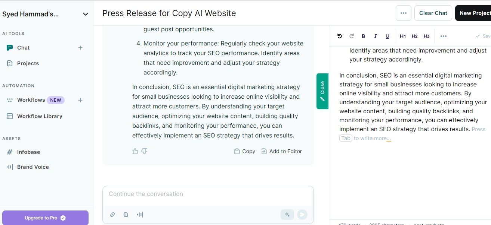The width and height of the screenshot is (491, 225).
Task: Redo the editor change
Action: point(351,36)
